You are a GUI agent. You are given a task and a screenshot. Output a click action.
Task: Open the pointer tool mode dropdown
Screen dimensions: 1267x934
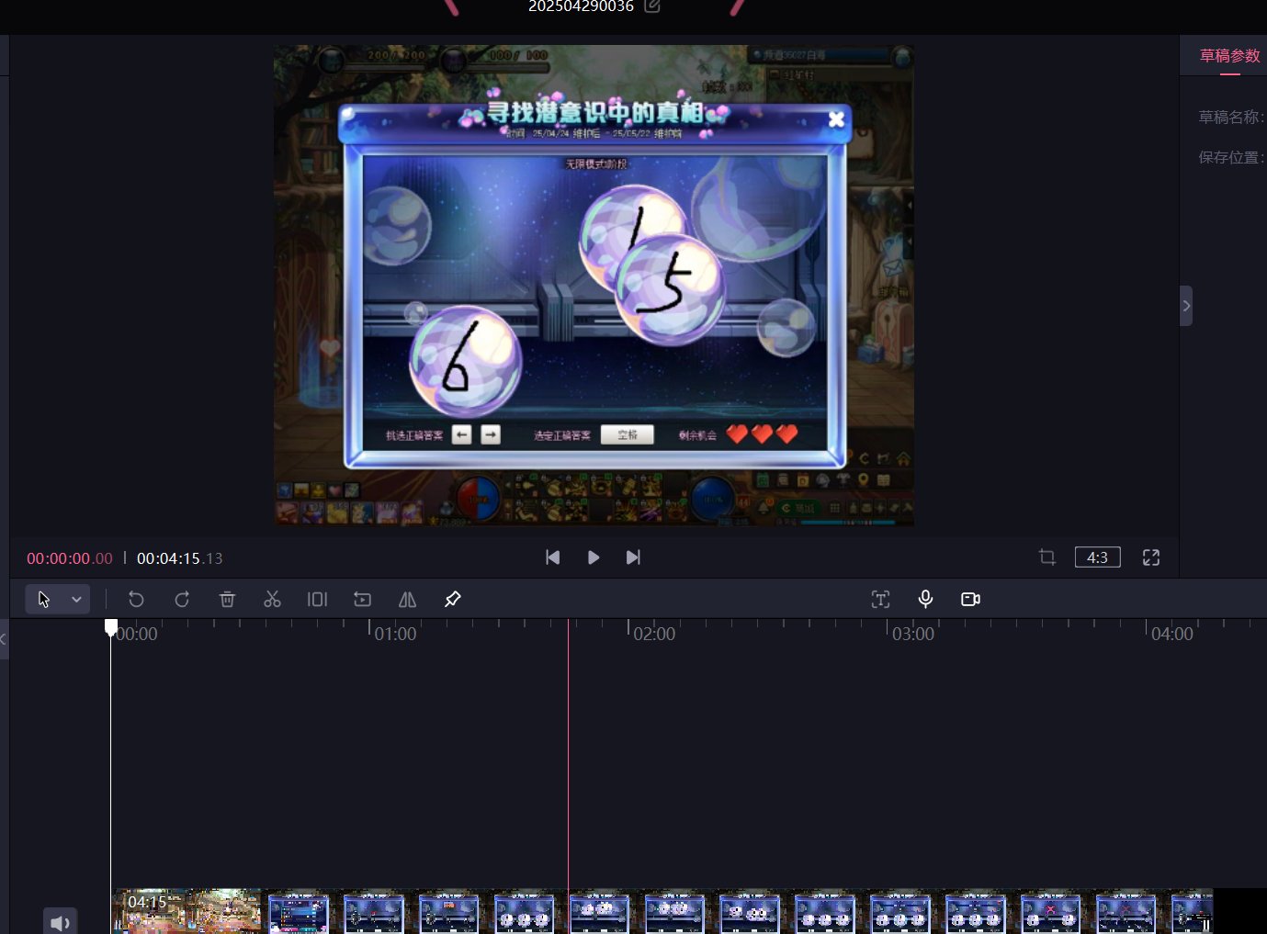coord(76,600)
